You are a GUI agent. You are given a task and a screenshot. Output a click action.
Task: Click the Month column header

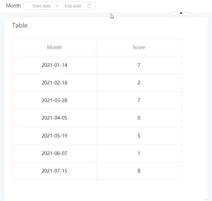click(x=54, y=47)
